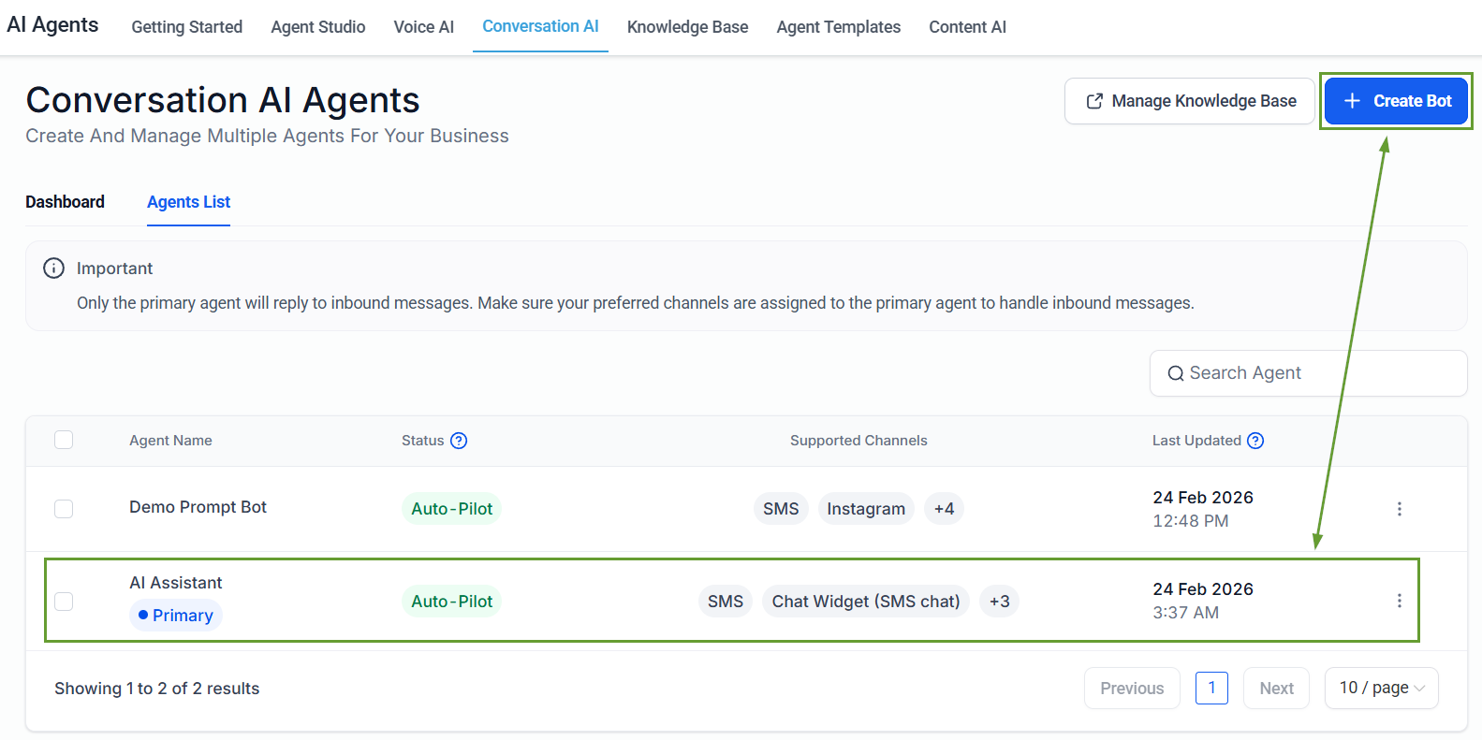Open the 10 / page size dropdown

coord(1381,689)
